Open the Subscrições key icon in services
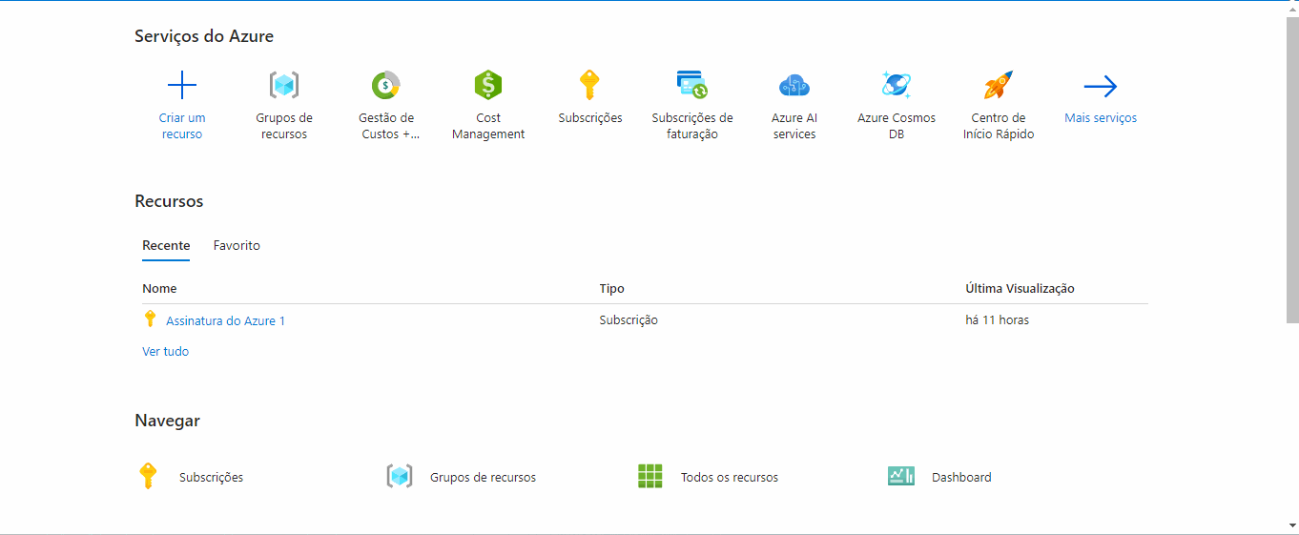1299x535 pixels. (x=590, y=86)
